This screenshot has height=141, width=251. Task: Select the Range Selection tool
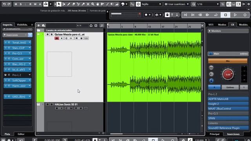pyautogui.click(x=64, y=4)
